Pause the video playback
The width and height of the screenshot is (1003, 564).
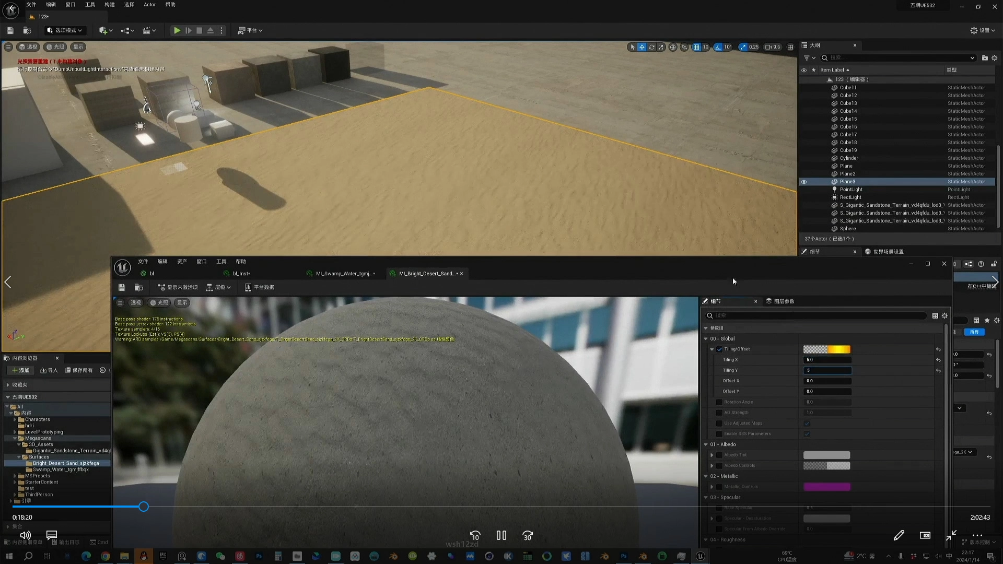[501, 536]
